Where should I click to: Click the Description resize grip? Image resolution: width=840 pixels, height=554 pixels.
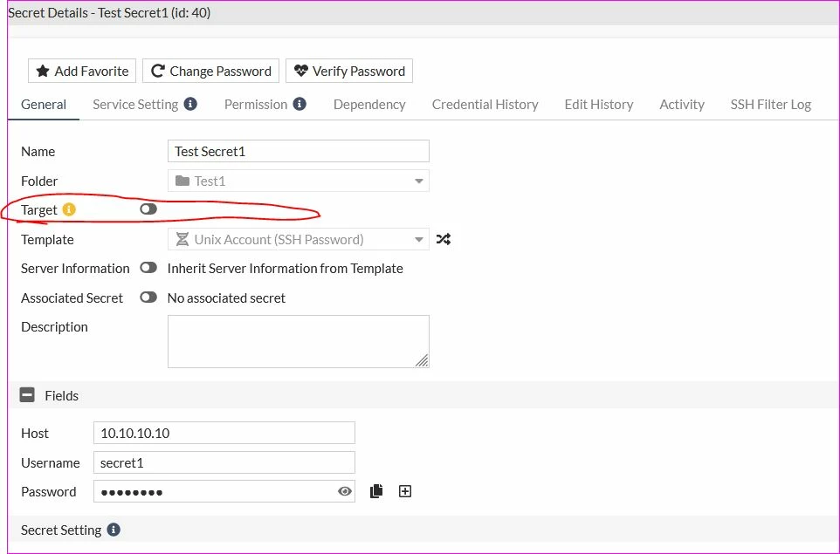[x=422, y=361]
